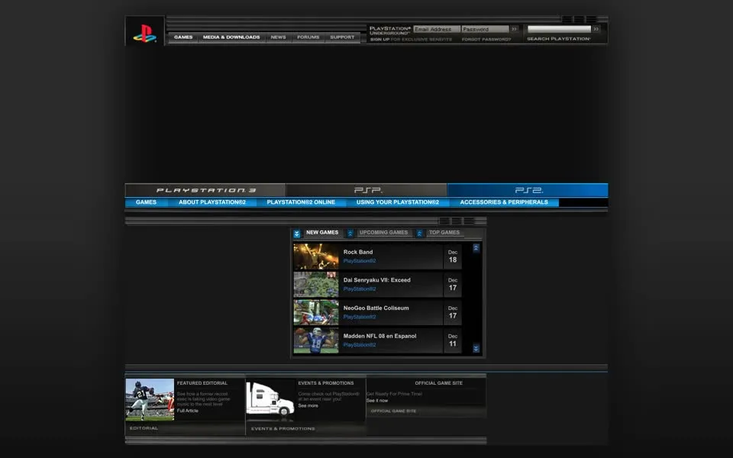Open PLAYSTATION®2 ONLINE submenu item
Screen dimensions: 733x458
(301, 202)
